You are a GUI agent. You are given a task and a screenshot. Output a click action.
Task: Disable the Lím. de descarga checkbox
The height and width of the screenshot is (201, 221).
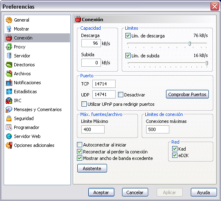(128, 36)
